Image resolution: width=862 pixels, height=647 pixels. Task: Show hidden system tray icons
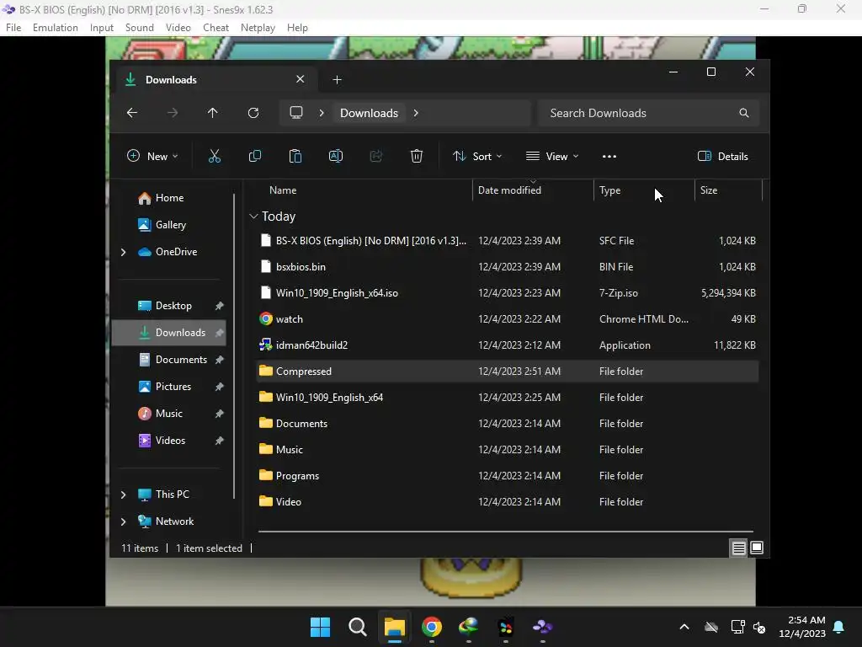[x=684, y=627]
